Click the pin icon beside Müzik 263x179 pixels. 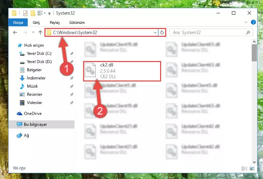71,86
